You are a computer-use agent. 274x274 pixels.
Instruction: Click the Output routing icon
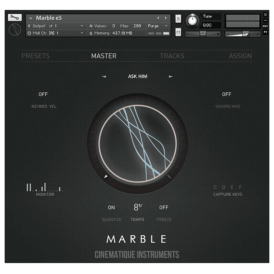[x=29, y=26]
